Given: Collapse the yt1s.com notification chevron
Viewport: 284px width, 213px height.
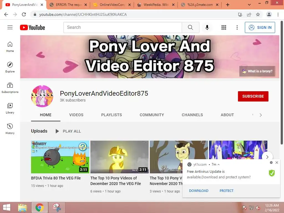Looking at the screenshot, I should pos(219,164).
